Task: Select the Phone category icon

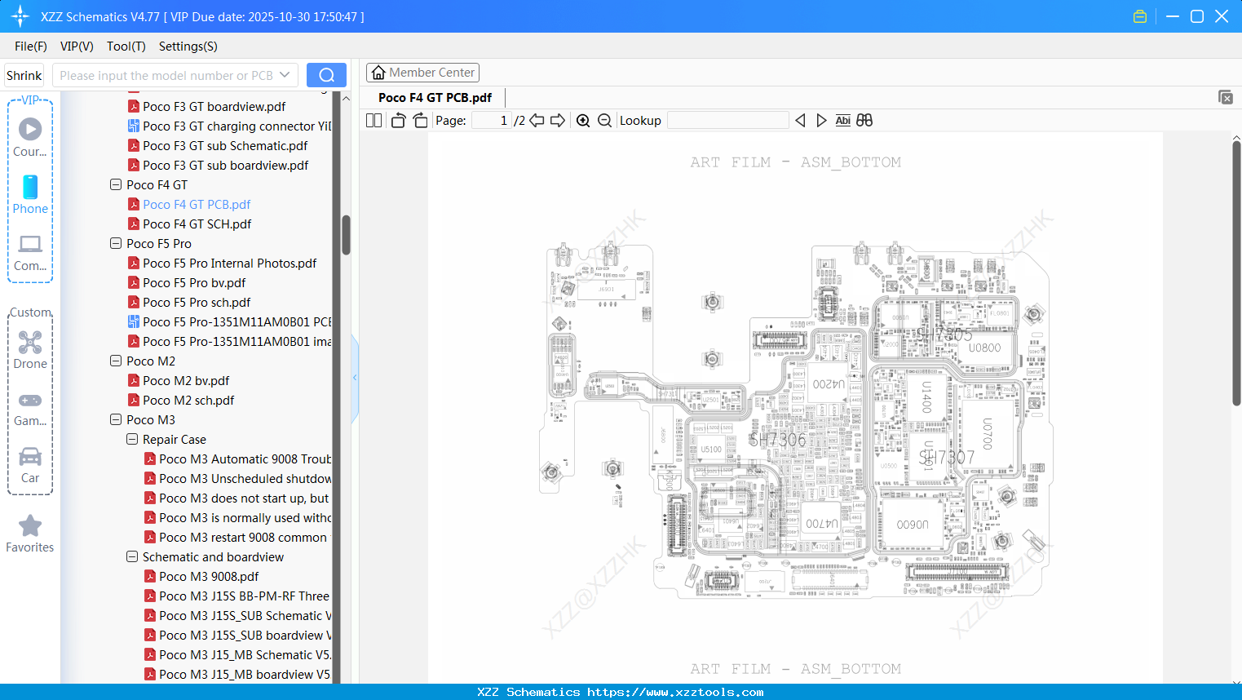Action: [30, 194]
